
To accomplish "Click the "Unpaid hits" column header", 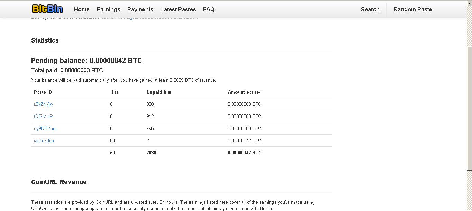I will [159, 92].
